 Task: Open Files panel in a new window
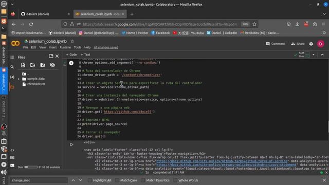[x=51, y=56]
